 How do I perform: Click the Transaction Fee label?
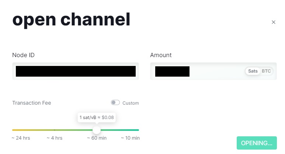click(x=32, y=103)
